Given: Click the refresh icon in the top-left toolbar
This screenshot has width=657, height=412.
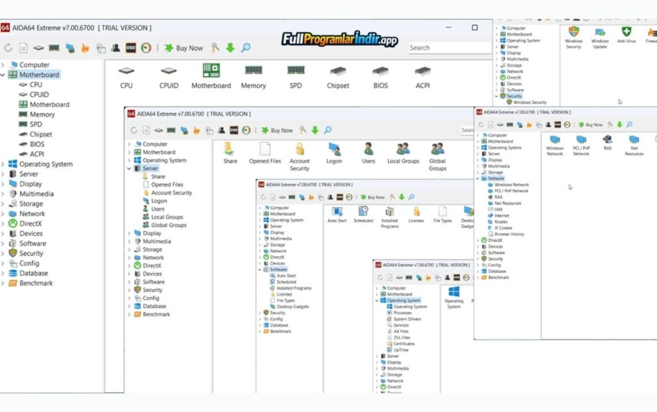Looking at the screenshot, I should click(x=8, y=47).
